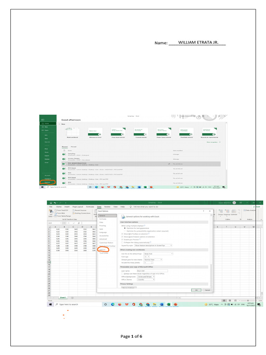266x355 pixels.
Task: Open the ScreenTip style dropdown
Action: point(153,245)
